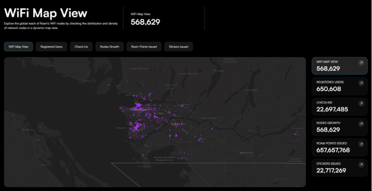This screenshot has height=191, width=372.
Task: Click the Nanaimo label on the map
Action: coord(27,130)
